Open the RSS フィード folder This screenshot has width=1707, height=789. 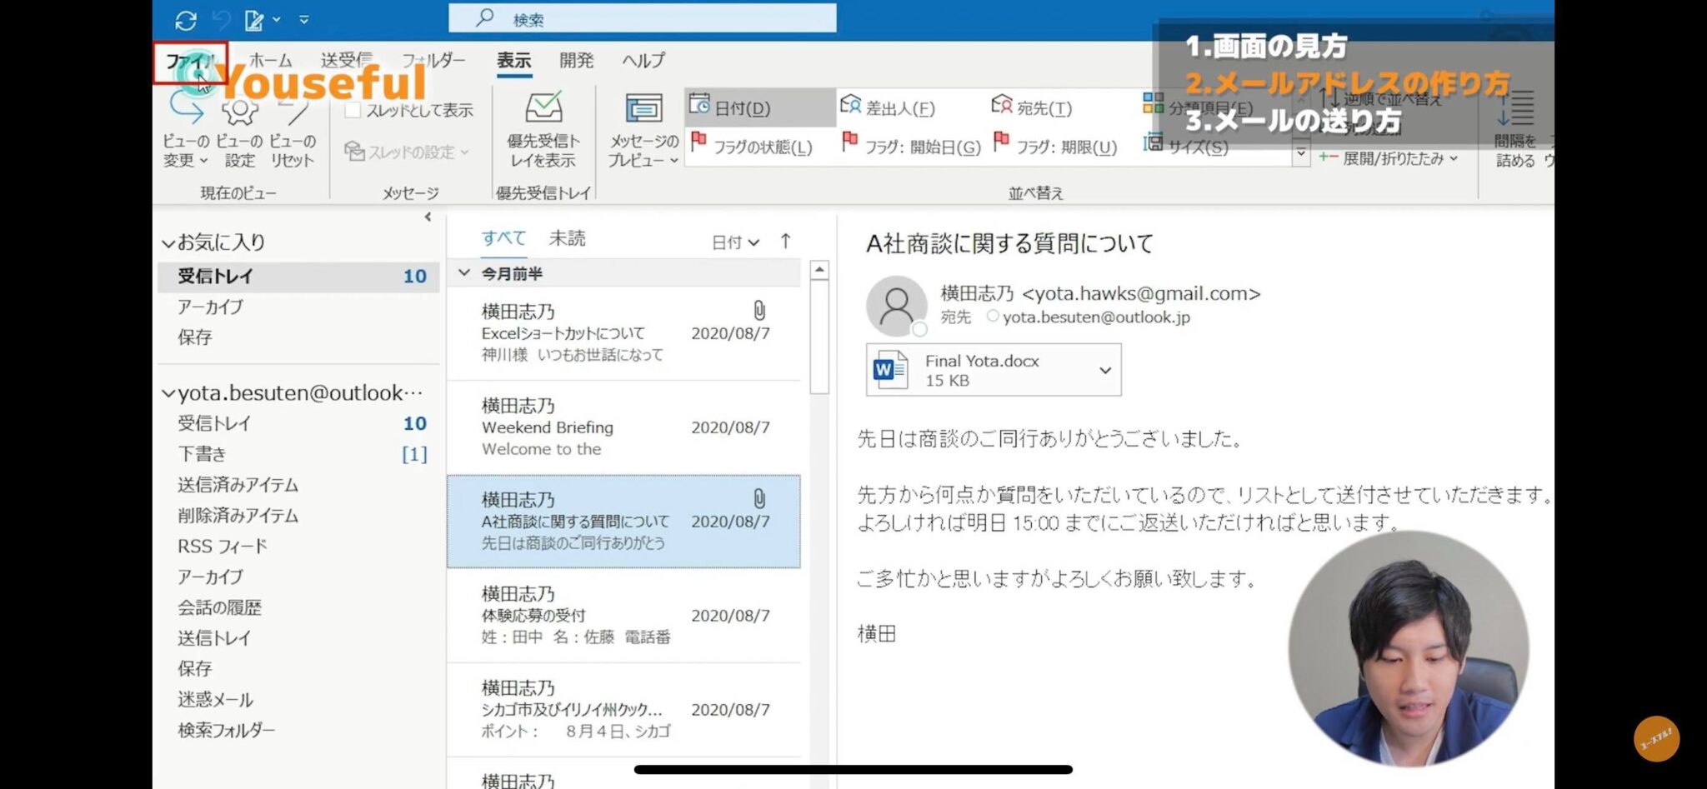pyautogui.click(x=223, y=547)
